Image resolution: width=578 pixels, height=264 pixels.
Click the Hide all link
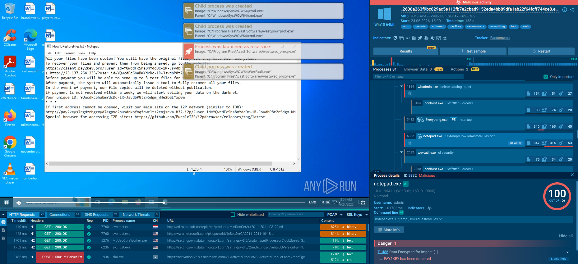pyautogui.click(x=566, y=236)
